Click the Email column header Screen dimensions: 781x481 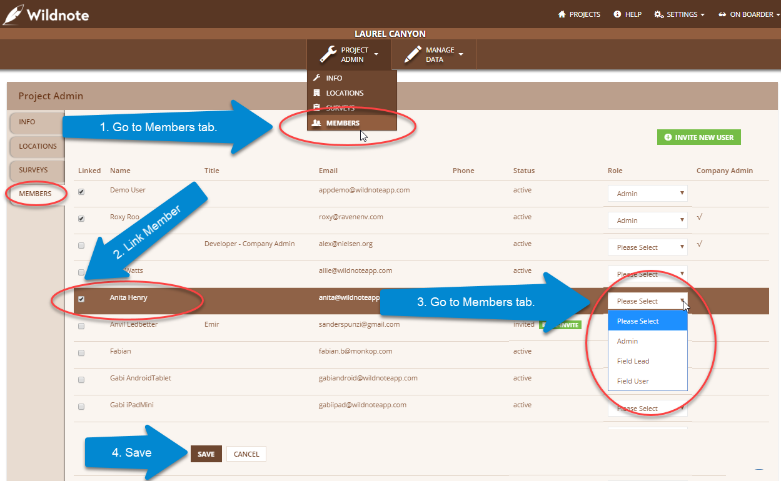point(328,171)
